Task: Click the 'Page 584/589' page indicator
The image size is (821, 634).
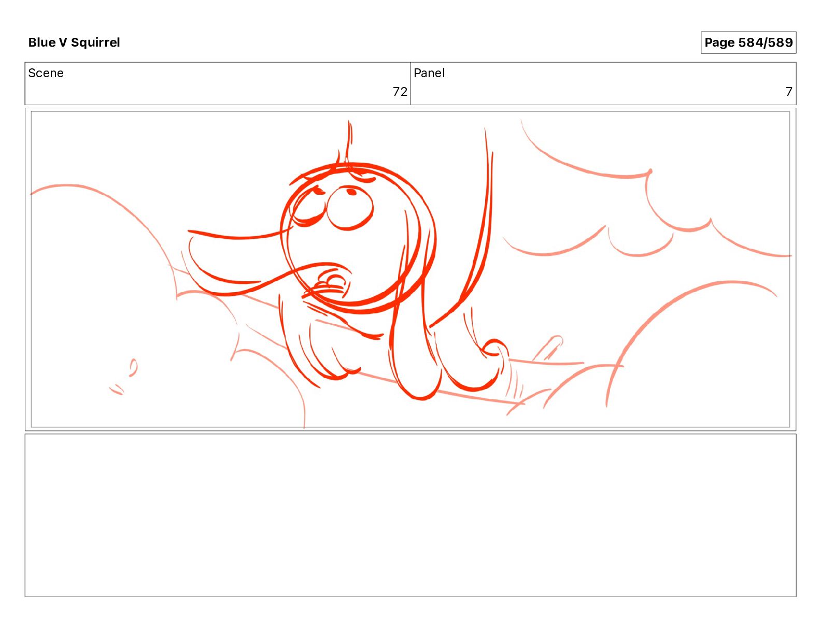Action: pyautogui.click(x=748, y=42)
